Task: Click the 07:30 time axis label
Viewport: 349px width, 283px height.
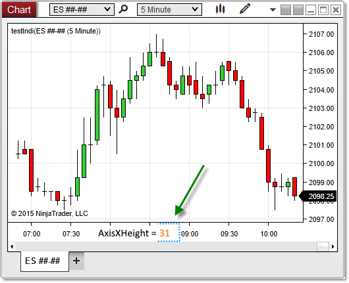Action: [x=71, y=234]
